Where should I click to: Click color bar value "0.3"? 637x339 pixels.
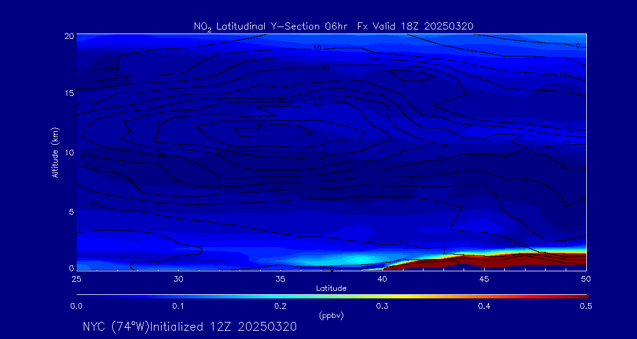[x=382, y=307]
